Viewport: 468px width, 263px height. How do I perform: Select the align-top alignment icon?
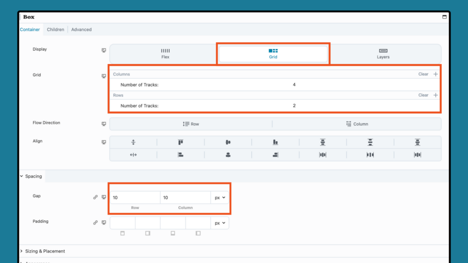180,142
